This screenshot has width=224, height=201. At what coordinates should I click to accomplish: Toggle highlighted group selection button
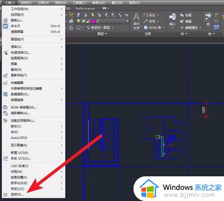coord(216,27)
